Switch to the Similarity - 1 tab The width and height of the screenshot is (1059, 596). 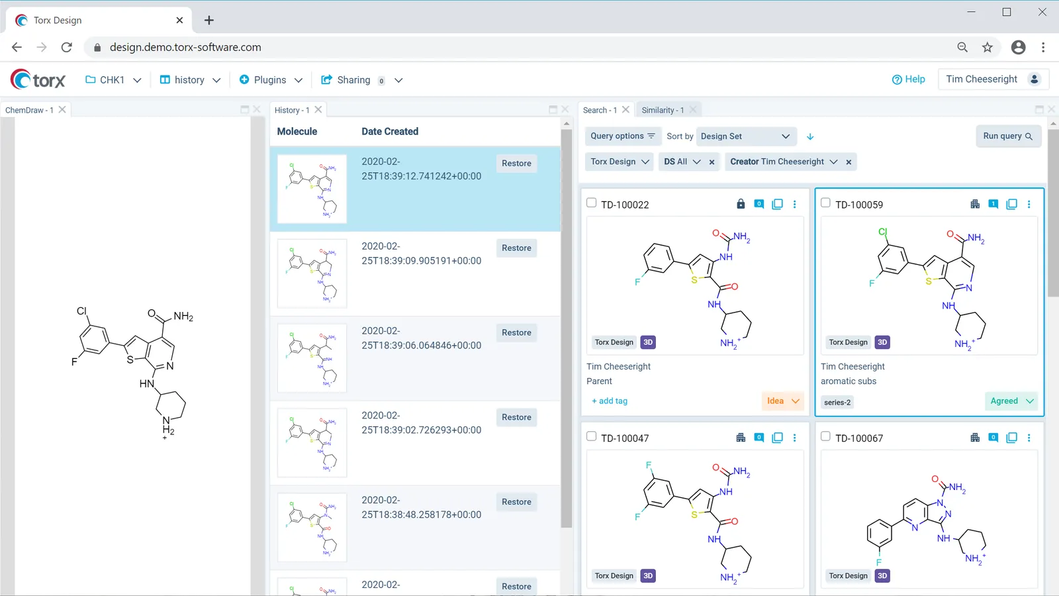click(663, 110)
